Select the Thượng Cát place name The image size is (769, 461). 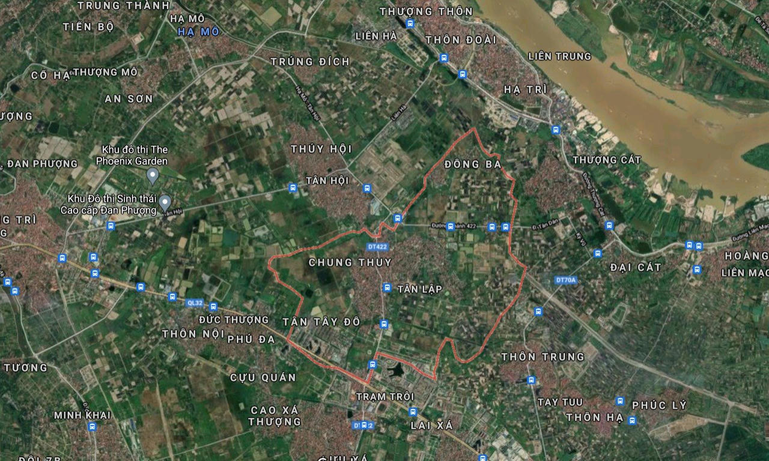[x=607, y=160]
